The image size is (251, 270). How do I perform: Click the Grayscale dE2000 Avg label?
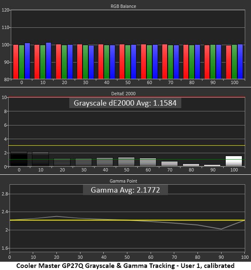pos(125,103)
